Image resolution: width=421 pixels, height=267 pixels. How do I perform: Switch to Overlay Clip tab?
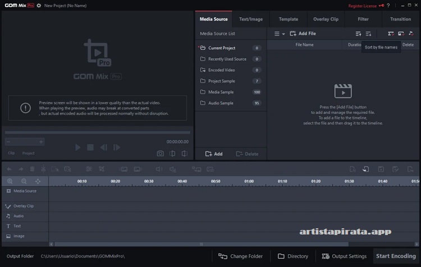326,19
